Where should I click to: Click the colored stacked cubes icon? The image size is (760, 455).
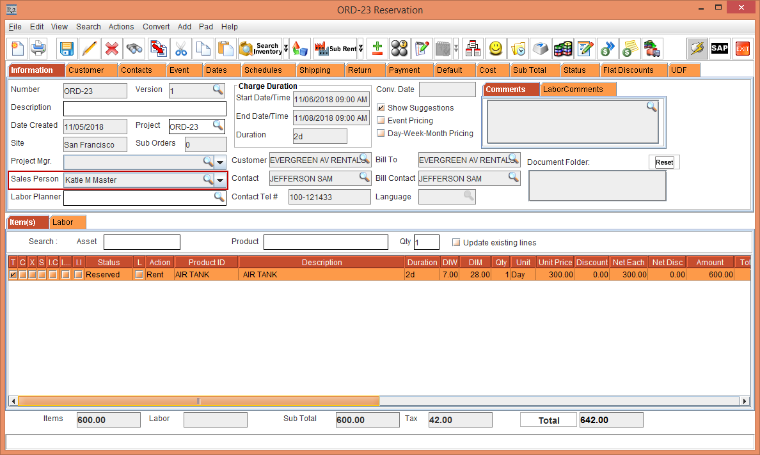point(563,49)
